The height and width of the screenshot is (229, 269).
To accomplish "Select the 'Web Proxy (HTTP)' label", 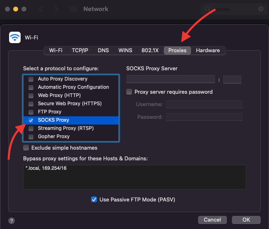I will point(59,95).
